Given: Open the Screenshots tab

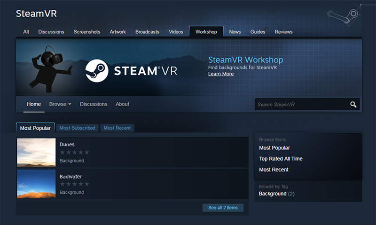Looking at the screenshot, I should (86, 32).
